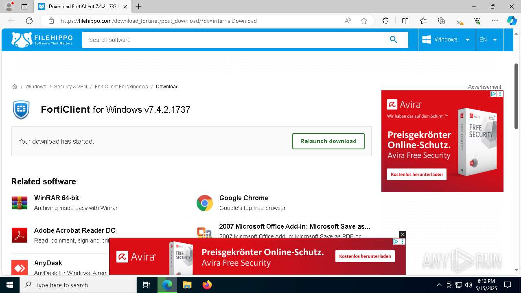
Task: Open tab actions menu icon
Action: (x=24, y=7)
